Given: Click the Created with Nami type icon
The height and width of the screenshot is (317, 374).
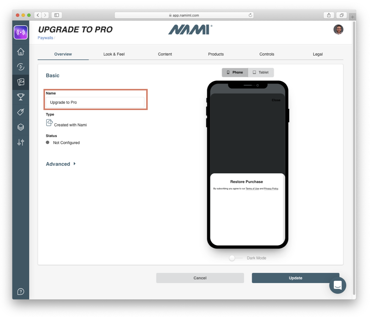Looking at the screenshot, I should [49, 123].
